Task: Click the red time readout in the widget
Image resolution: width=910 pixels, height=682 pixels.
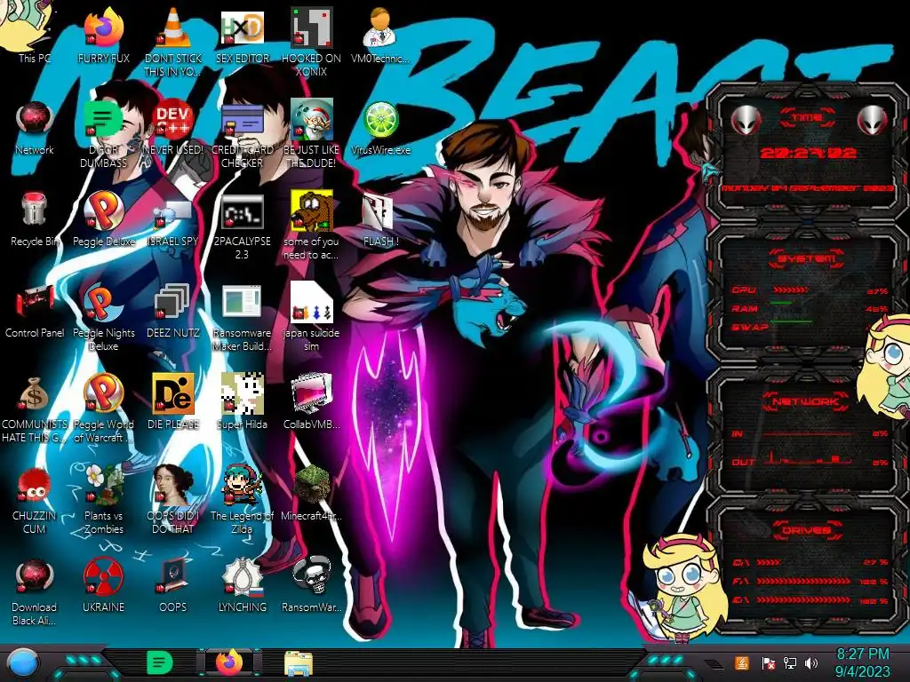Action: pos(808,153)
